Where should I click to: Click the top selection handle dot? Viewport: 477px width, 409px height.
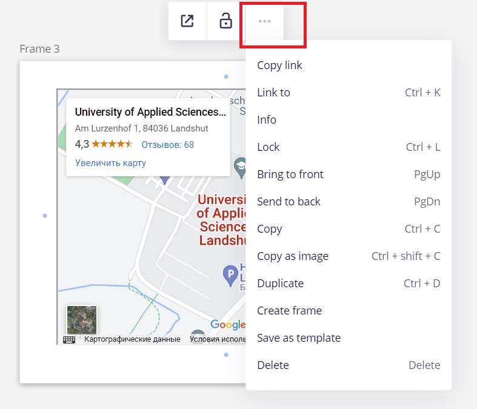coord(226,76)
